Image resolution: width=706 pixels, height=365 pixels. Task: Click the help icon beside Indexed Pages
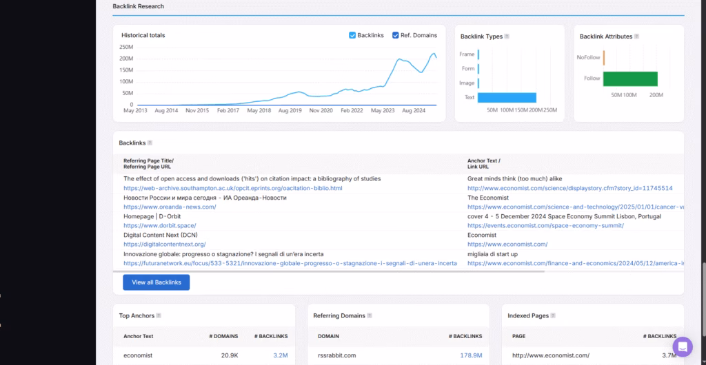click(554, 316)
